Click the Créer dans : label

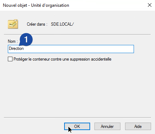pyautogui.click(x=37, y=24)
